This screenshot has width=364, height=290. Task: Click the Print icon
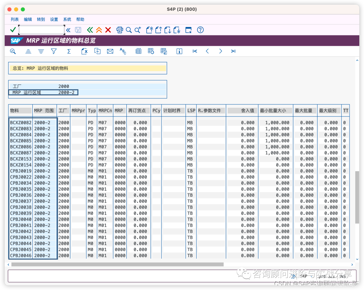(x=120, y=30)
